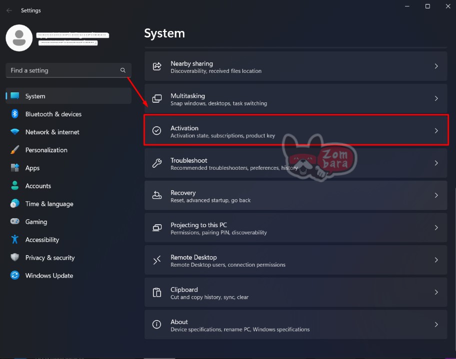
Task: Click the Gaming controller icon
Action: 15,221
